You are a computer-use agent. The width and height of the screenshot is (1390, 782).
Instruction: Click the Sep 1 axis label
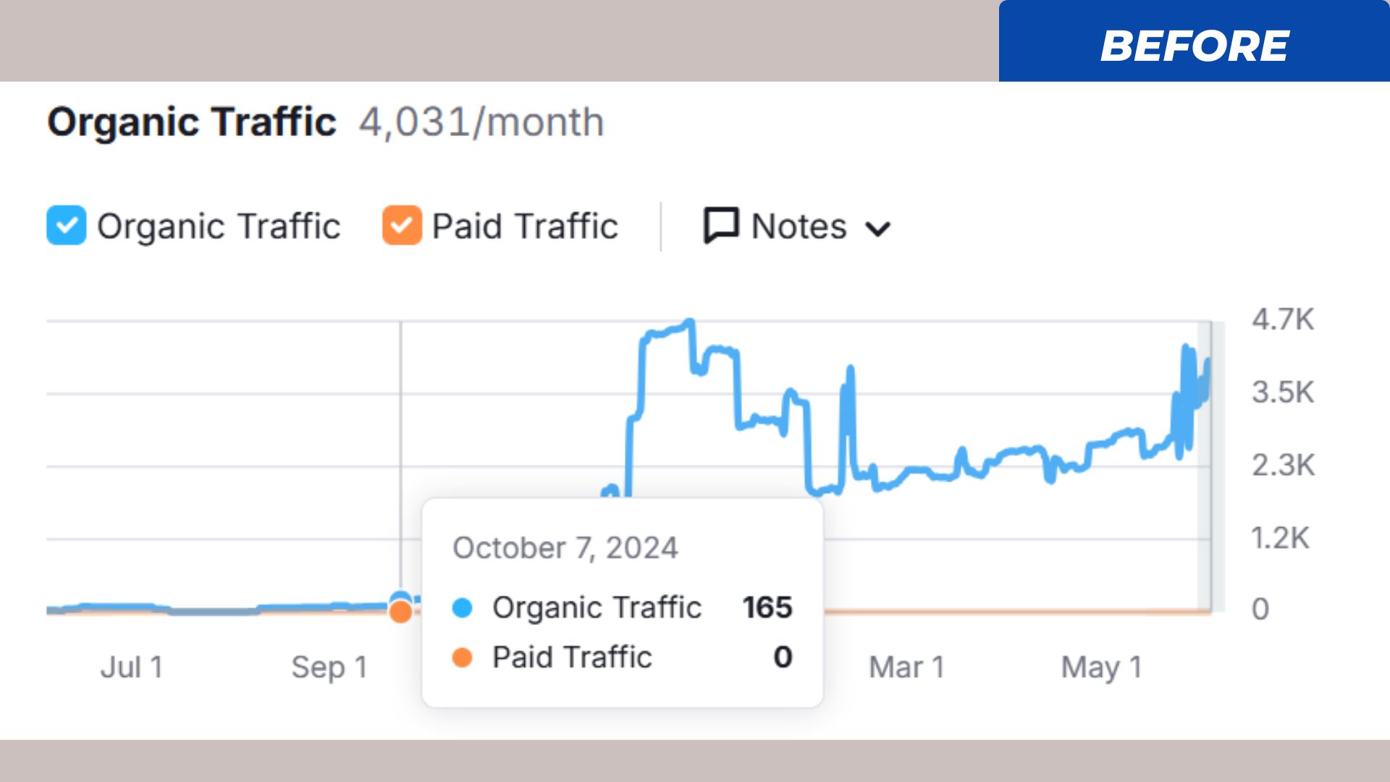coord(329,667)
